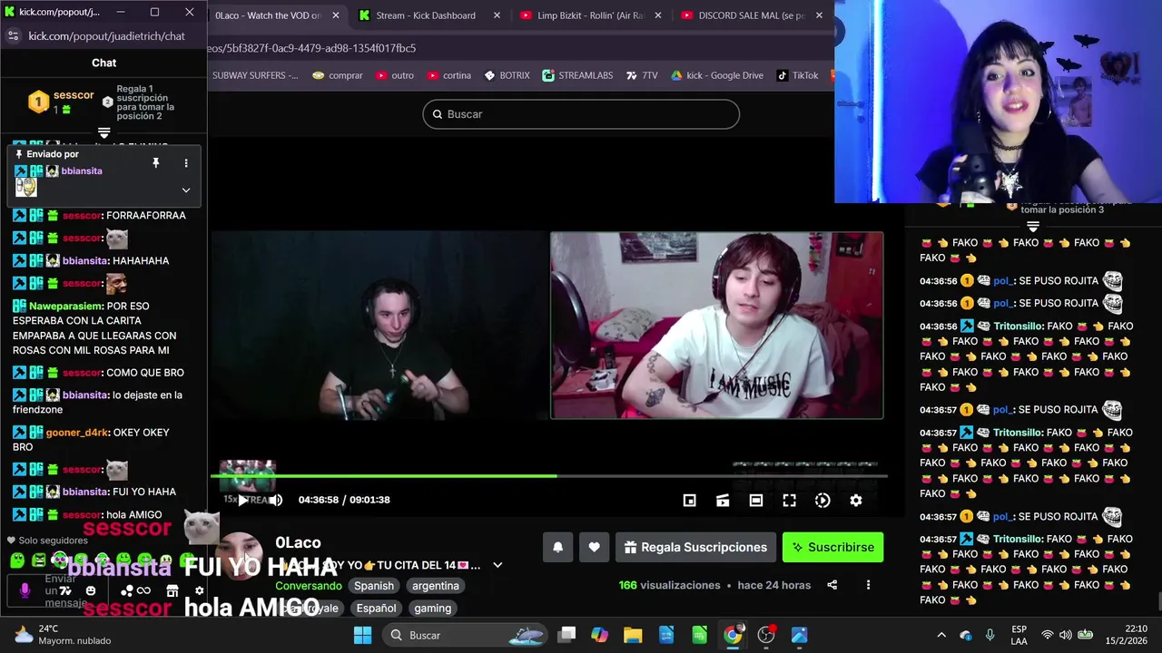
Task: Open the weather widget showing 24°C
Action: [62, 635]
